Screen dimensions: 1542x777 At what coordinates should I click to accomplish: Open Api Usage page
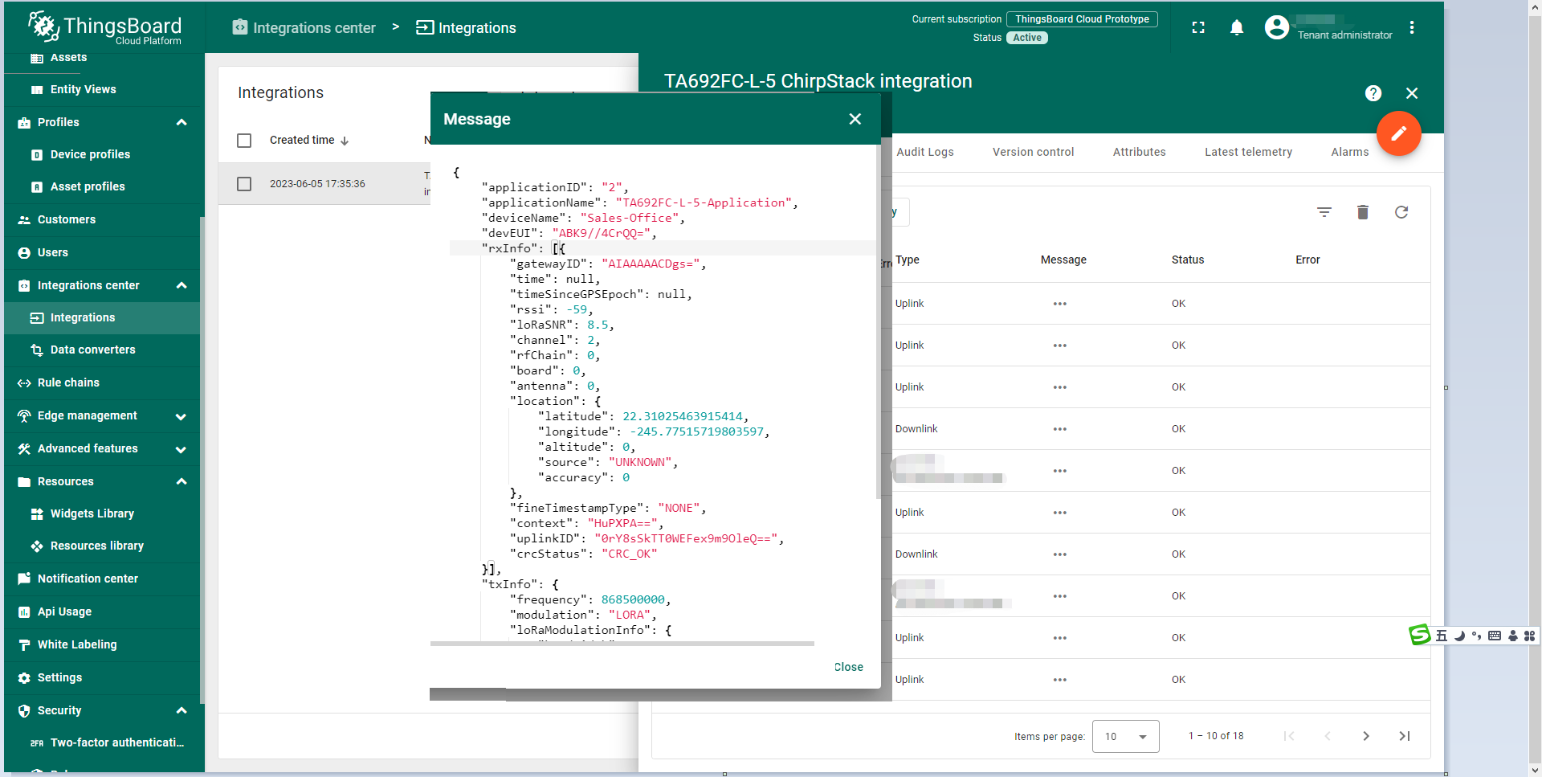pyautogui.click(x=102, y=611)
